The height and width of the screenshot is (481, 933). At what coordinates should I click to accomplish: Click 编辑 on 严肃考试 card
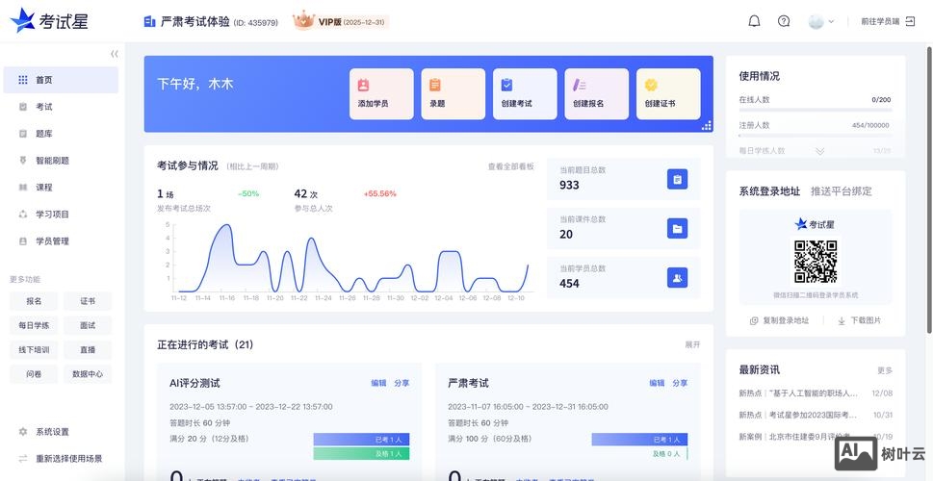657,383
